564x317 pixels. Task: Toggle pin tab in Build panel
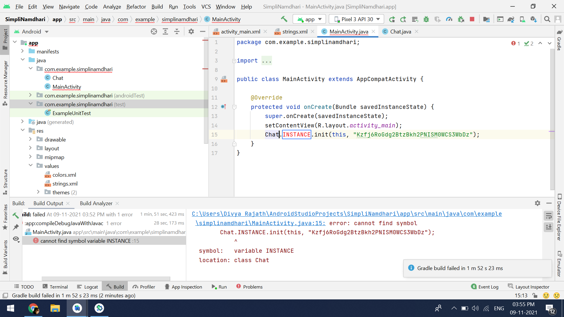point(16,227)
